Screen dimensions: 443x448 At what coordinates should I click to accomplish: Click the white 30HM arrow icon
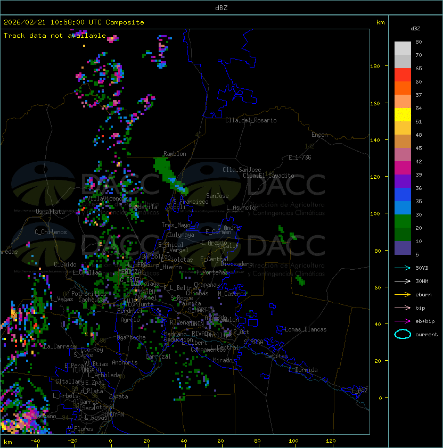click(403, 281)
